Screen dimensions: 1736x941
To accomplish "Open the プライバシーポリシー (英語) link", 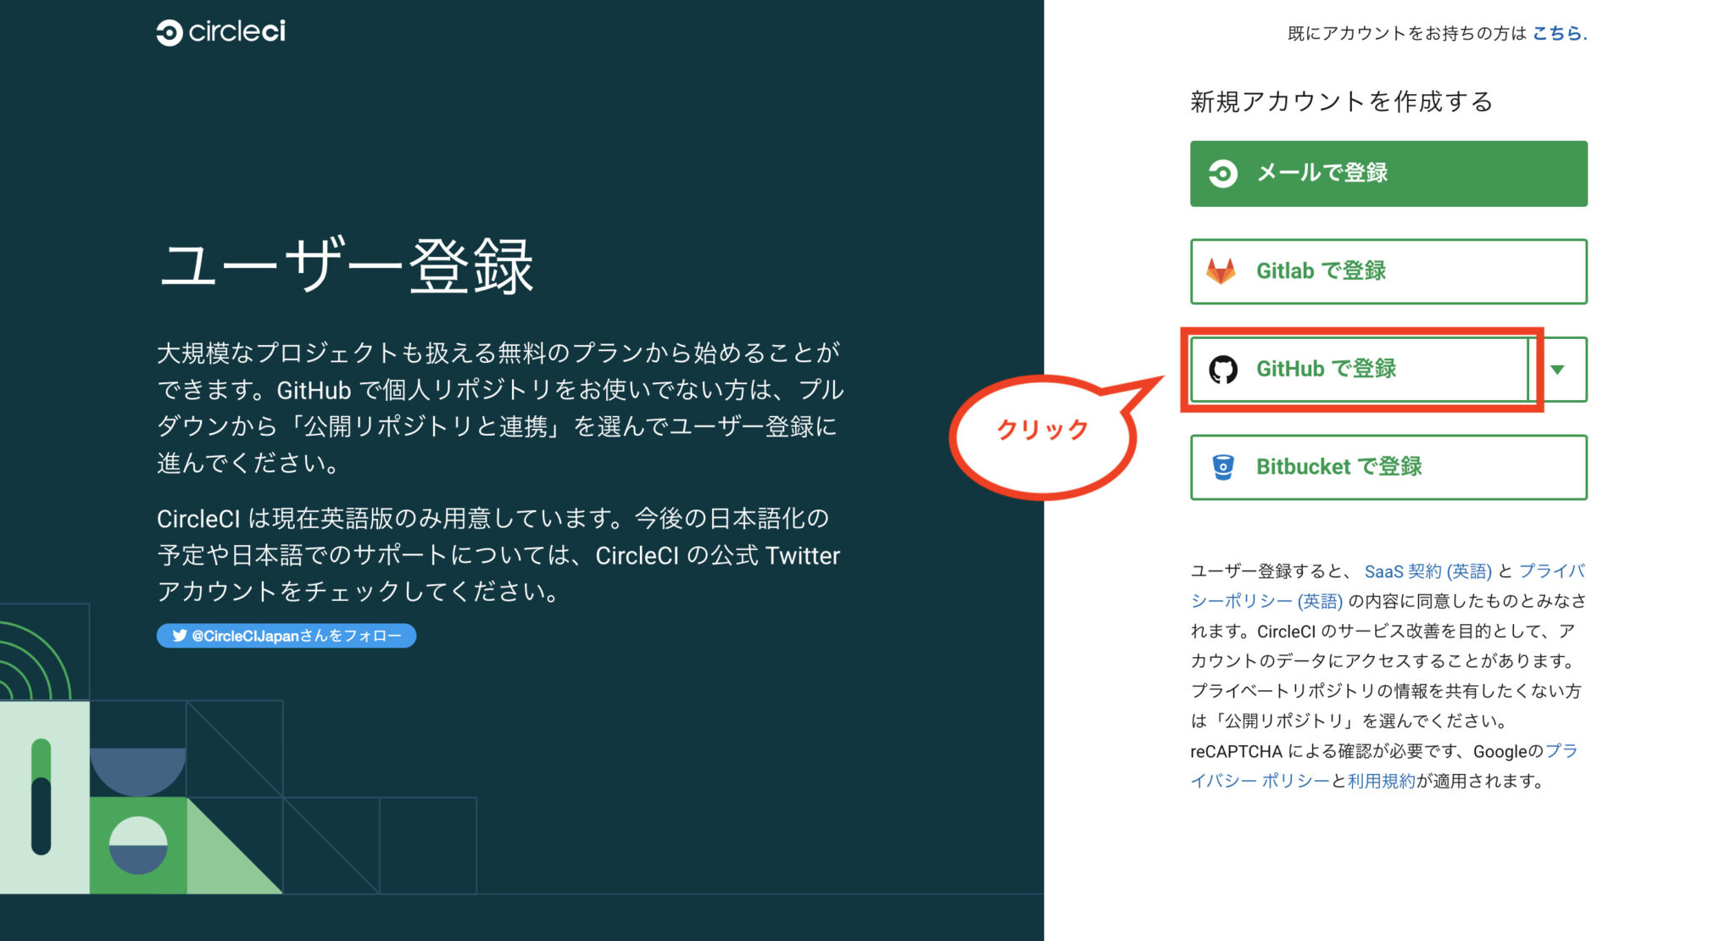I will pyautogui.click(x=1267, y=600).
